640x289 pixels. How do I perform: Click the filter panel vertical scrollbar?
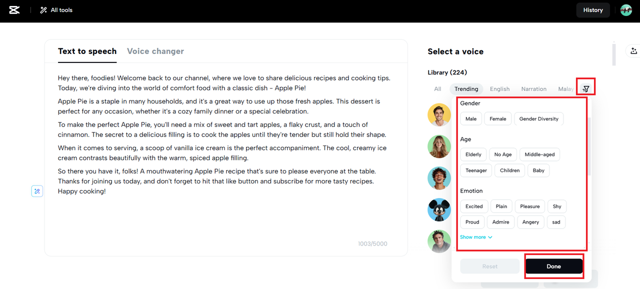[589, 145]
